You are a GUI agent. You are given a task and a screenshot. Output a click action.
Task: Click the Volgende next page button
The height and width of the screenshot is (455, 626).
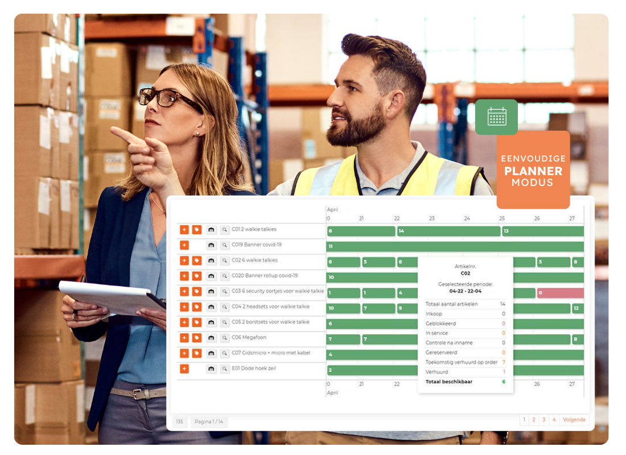pyautogui.click(x=574, y=420)
